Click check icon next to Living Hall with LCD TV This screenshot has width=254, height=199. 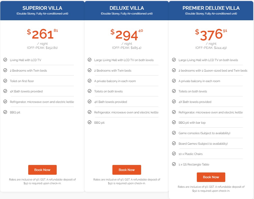[5, 60]
